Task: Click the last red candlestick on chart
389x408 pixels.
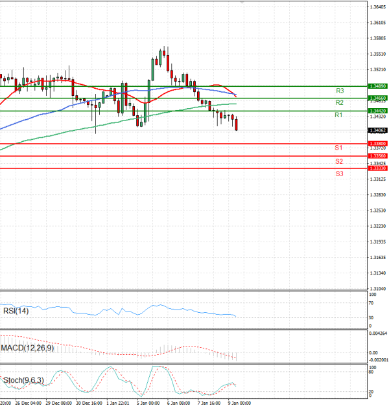Action: [x=237, y=124]
